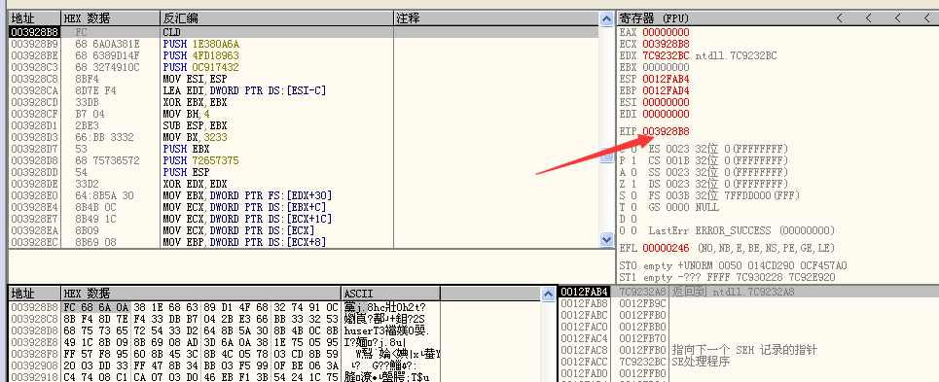Select dump row at address 003928F8
Viewport: 939px width, 382px height.
(x=225, y=353)
